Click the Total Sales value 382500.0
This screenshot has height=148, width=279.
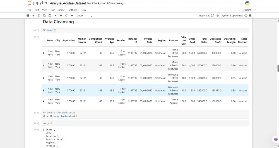point(202,90)
